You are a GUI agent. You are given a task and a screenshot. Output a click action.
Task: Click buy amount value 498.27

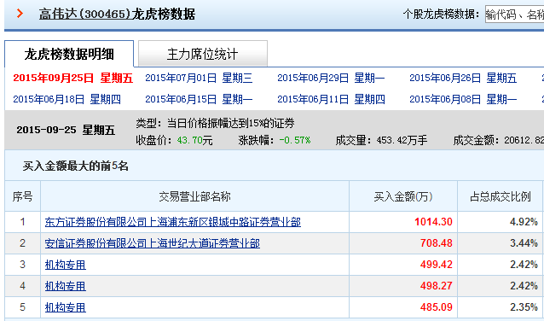(436, 285)
